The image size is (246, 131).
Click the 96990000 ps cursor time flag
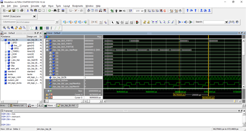click(x=208, y=98)
